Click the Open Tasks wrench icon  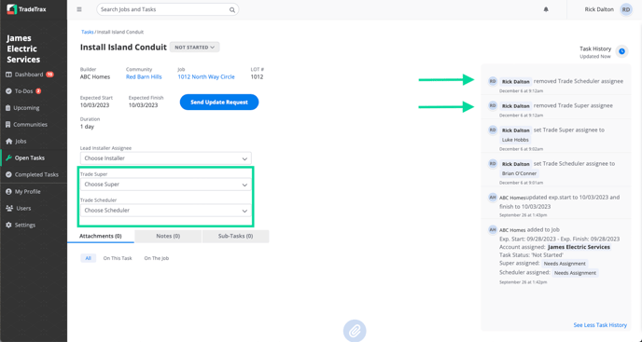tap(8, 157)
